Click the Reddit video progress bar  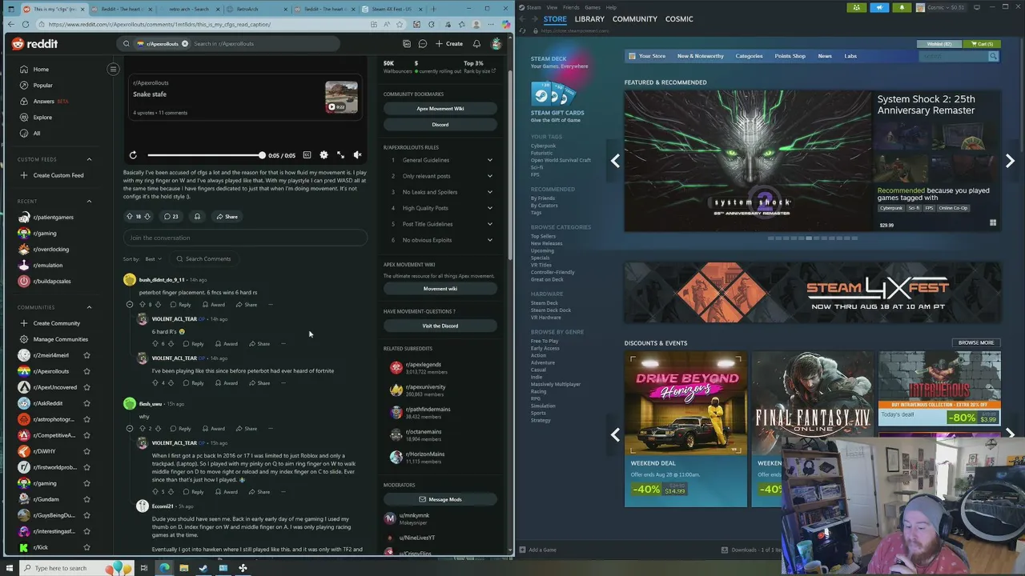tap(205, 155)
